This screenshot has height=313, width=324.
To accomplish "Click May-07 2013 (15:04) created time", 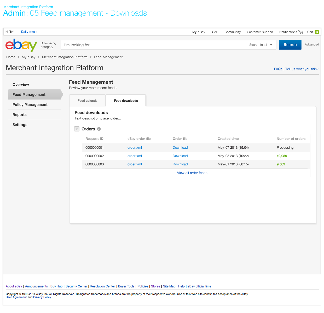I will (233, 148).
